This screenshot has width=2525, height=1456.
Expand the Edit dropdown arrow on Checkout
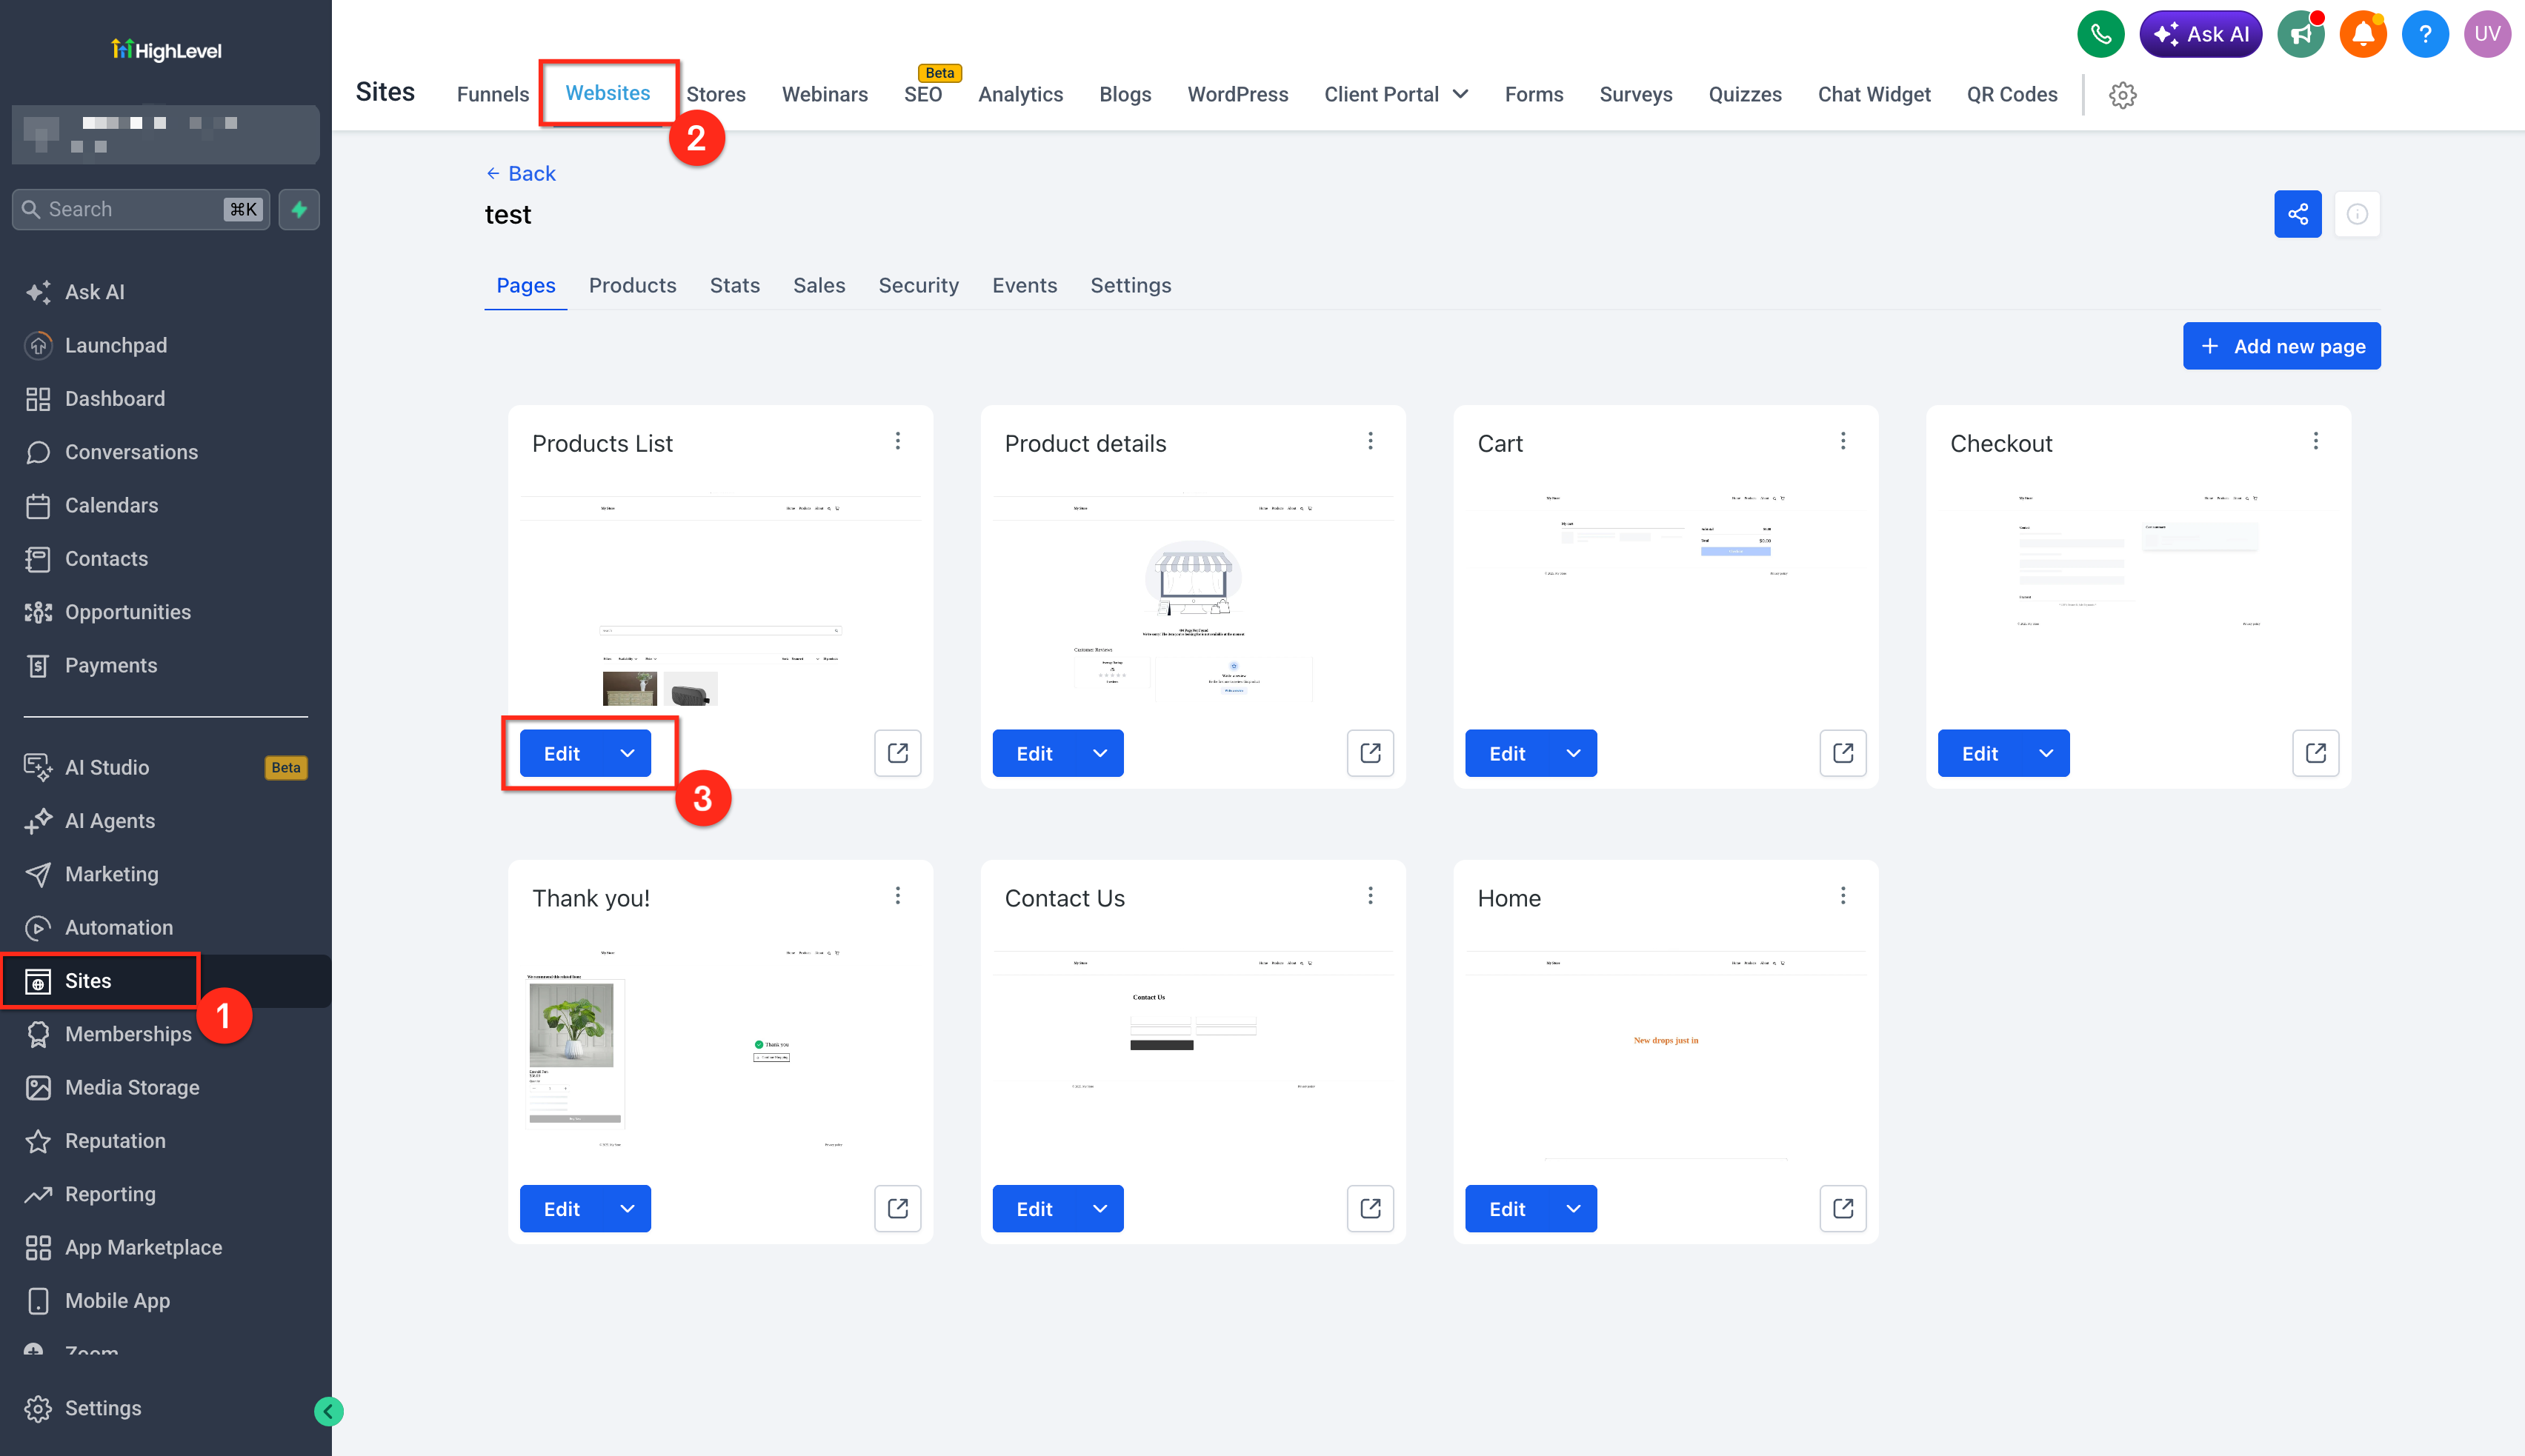(2046, 753)
